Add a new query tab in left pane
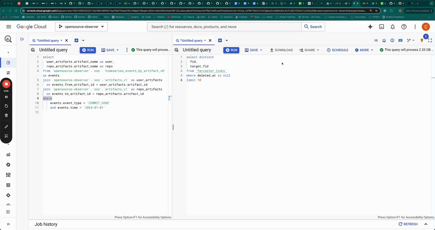 pos(76,41)
